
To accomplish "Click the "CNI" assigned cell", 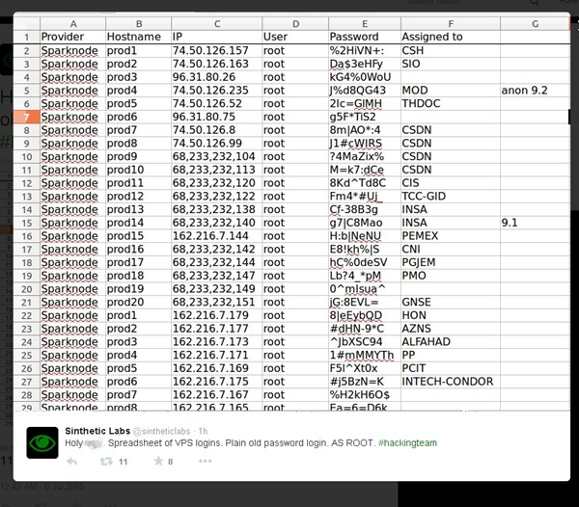I will (451, 250).
